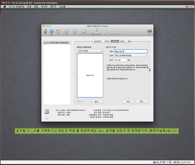Click the 옵션... options button
This screenshot has width=195, height=165.
97,102
